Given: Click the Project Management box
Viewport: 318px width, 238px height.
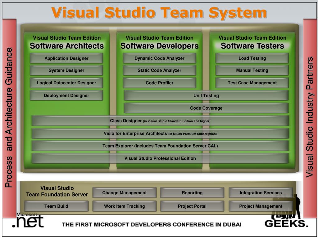Looking at the screenshot, I should [261, 206].
